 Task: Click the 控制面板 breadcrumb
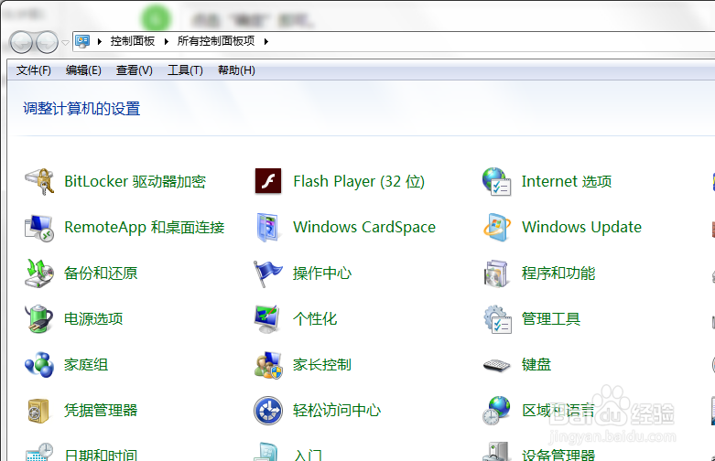pyautogui.click(x=133, y=41)
